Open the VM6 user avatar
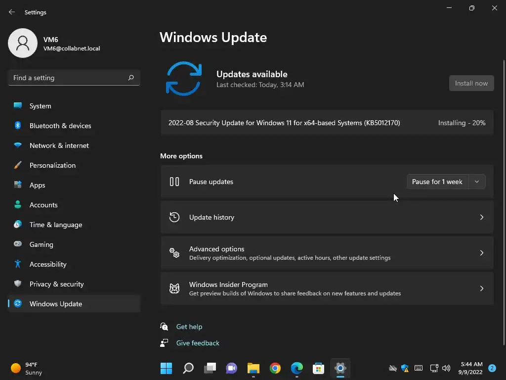 click(x=23, y=43)
